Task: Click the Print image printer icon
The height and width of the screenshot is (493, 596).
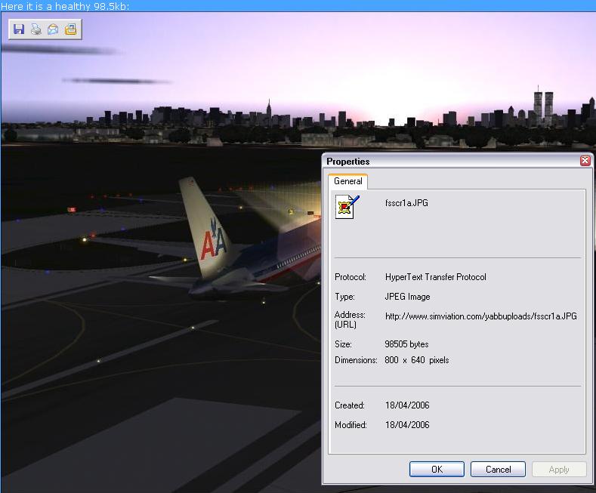Action: tap(36, 29)
